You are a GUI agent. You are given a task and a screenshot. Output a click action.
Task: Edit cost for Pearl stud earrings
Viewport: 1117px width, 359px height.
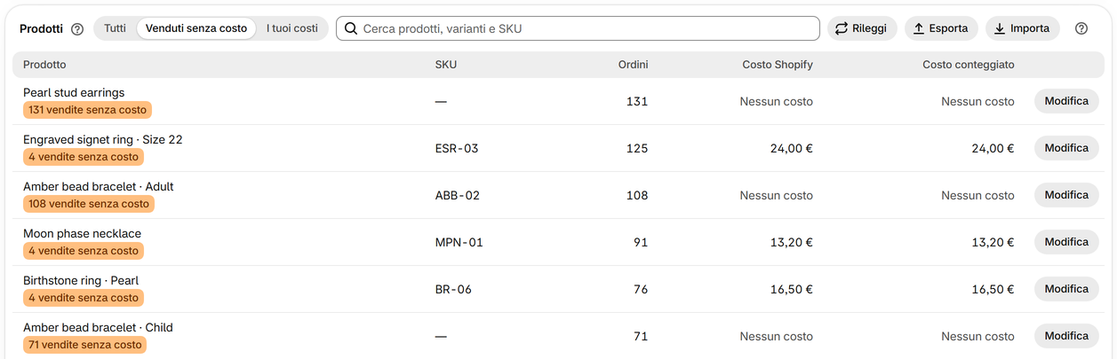click(1066, 101)
